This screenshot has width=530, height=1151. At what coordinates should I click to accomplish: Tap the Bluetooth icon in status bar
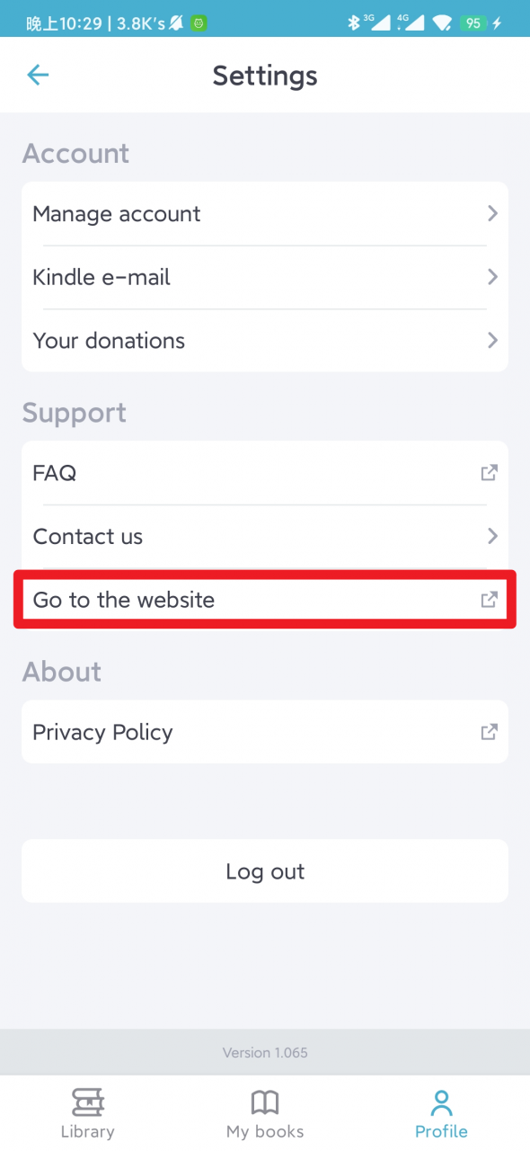tap(354, 23)
